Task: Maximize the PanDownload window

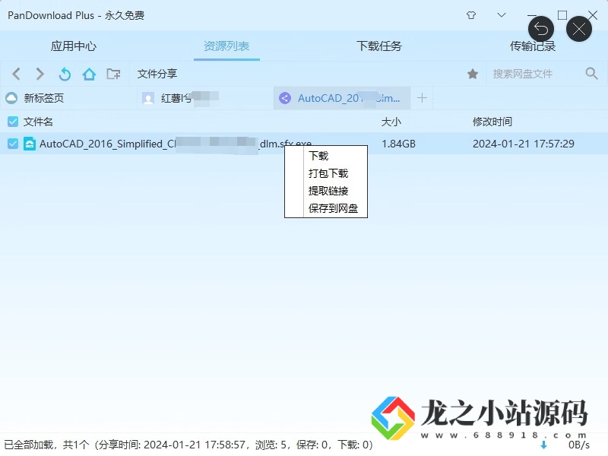Action: pyautogui.click(x=562, y=15)
